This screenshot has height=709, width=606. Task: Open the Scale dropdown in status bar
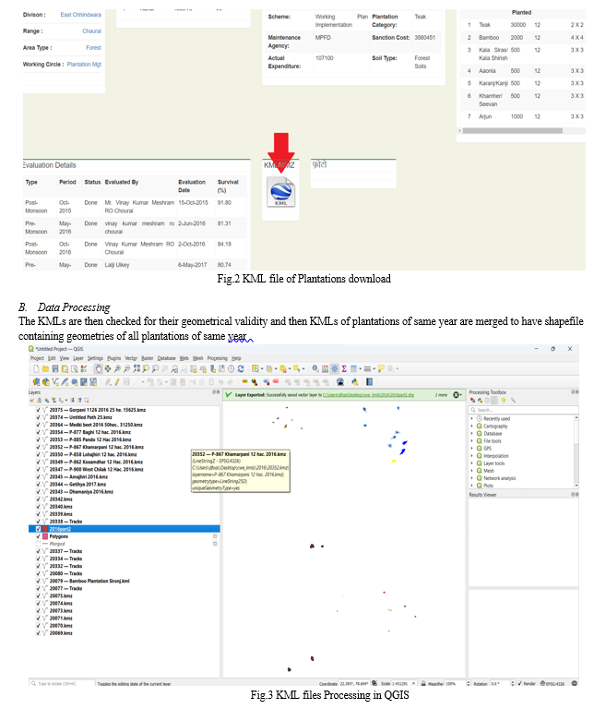point(413,683)
